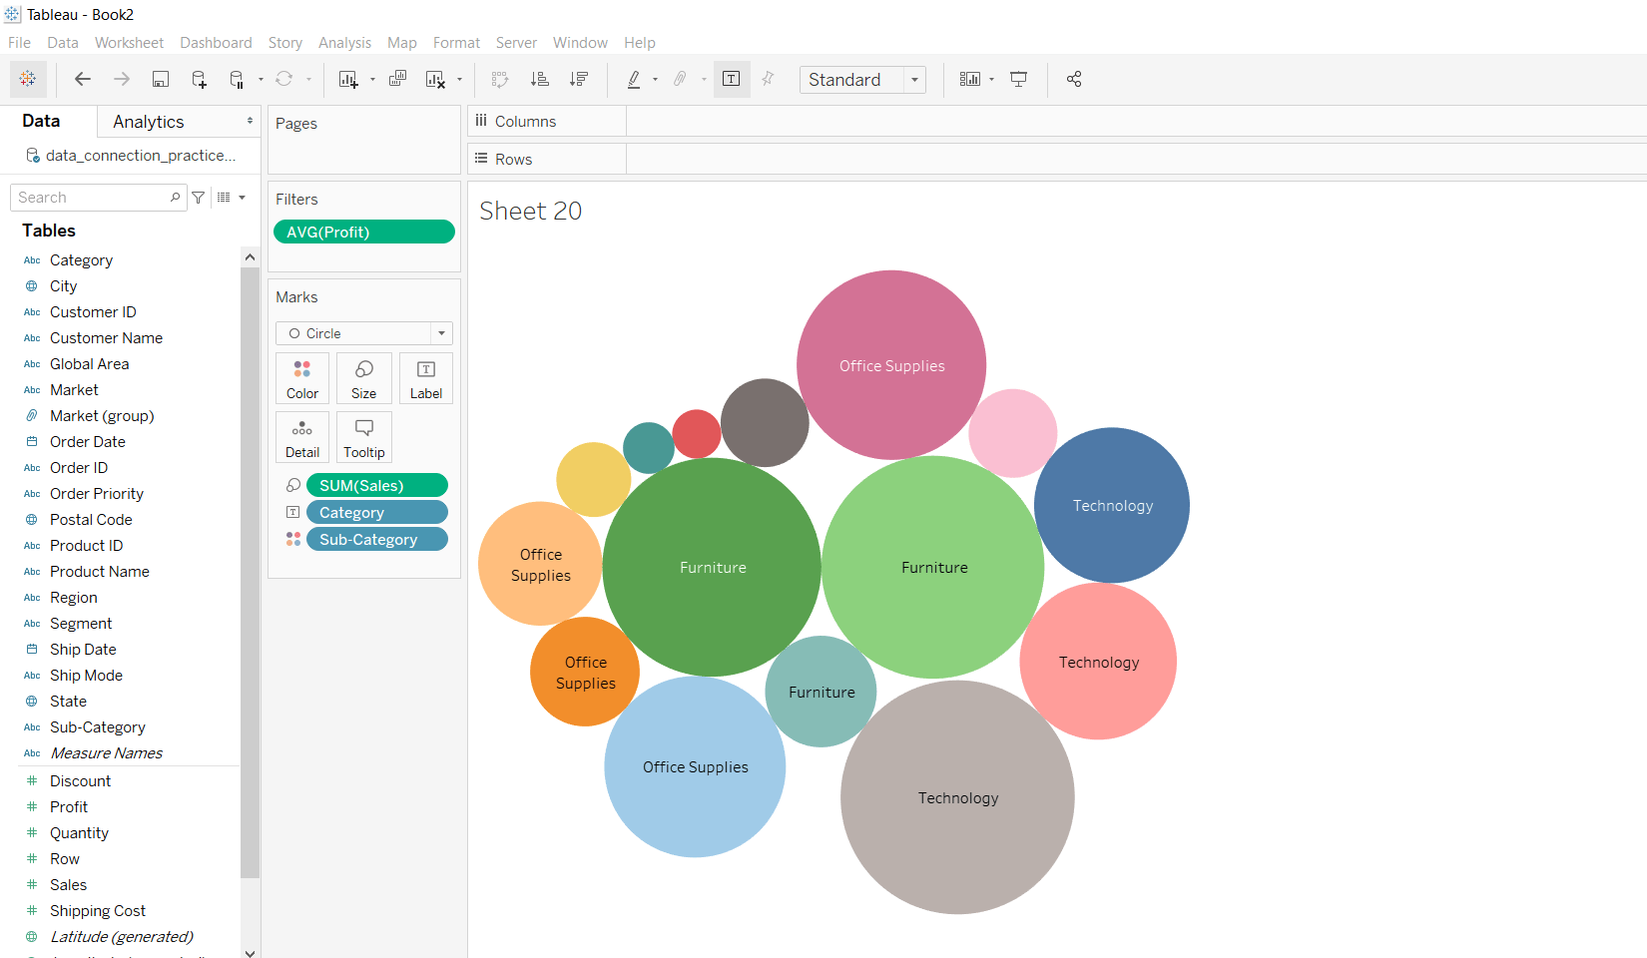
Task: Open the Data pane view options dropdown
Action: [x=242, y=198]
